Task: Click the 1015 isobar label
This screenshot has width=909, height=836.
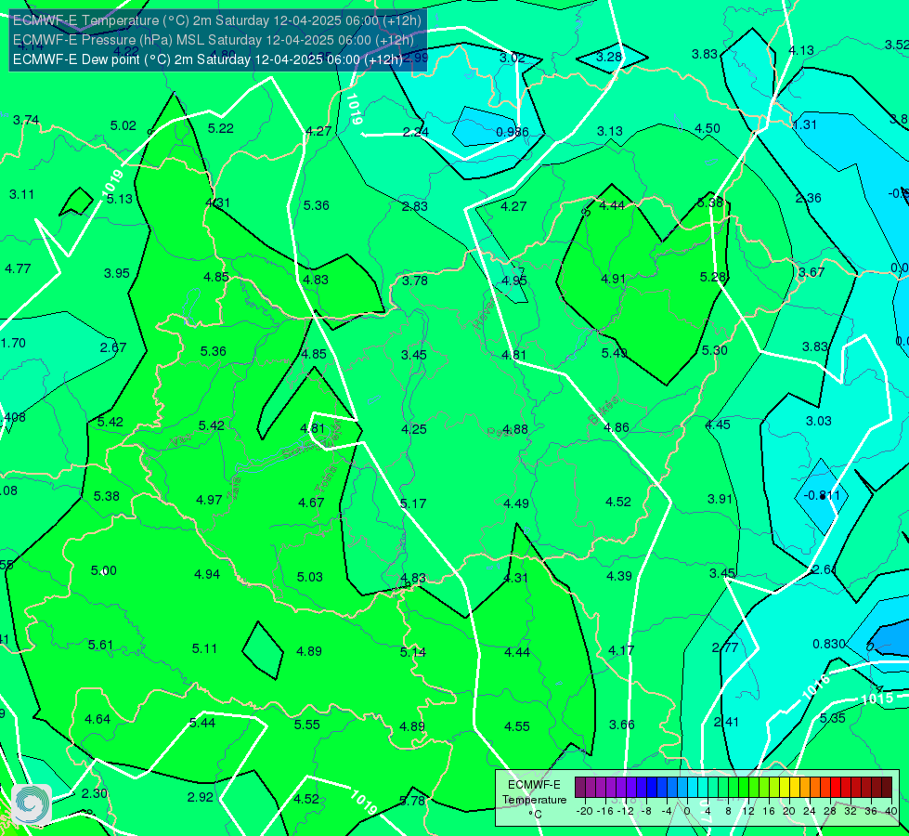Action: pyautogui.click(x=877, y=699)
